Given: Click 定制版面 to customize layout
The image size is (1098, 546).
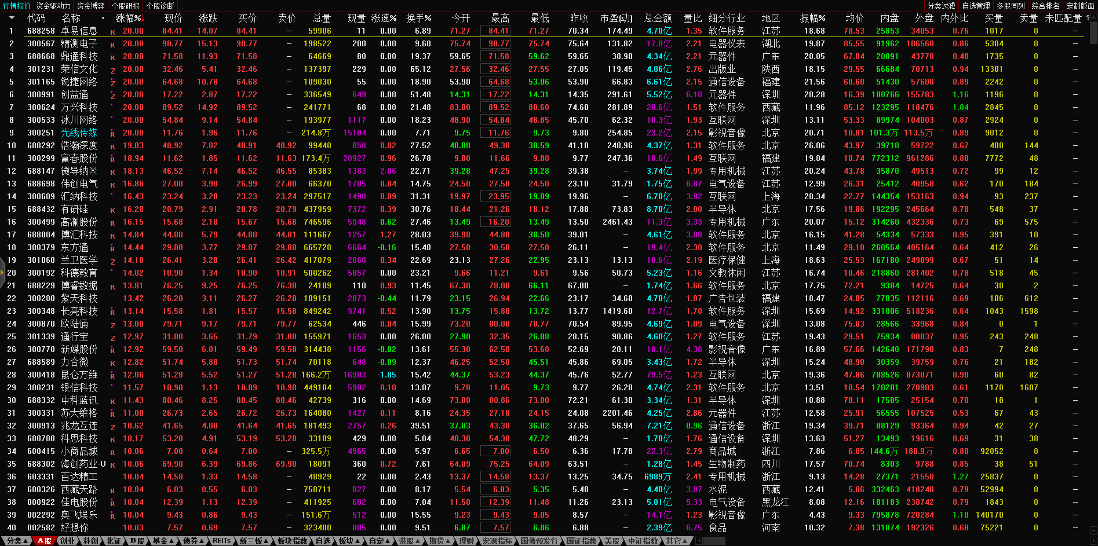Looking at the screenshot, I should click(1080, 6).
